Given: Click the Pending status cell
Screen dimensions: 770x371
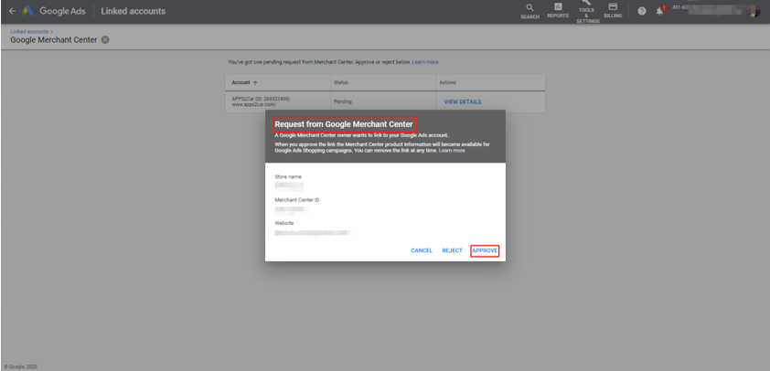Looking at the screenshot, I should click(x=343, y=102).
